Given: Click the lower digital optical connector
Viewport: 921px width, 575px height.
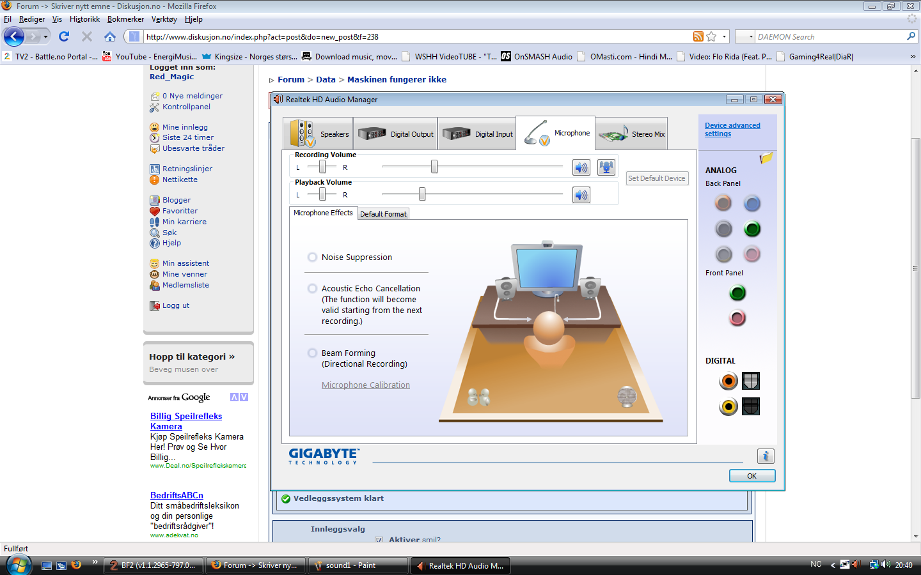Looking at the screenshot, I should pos(751,406).
